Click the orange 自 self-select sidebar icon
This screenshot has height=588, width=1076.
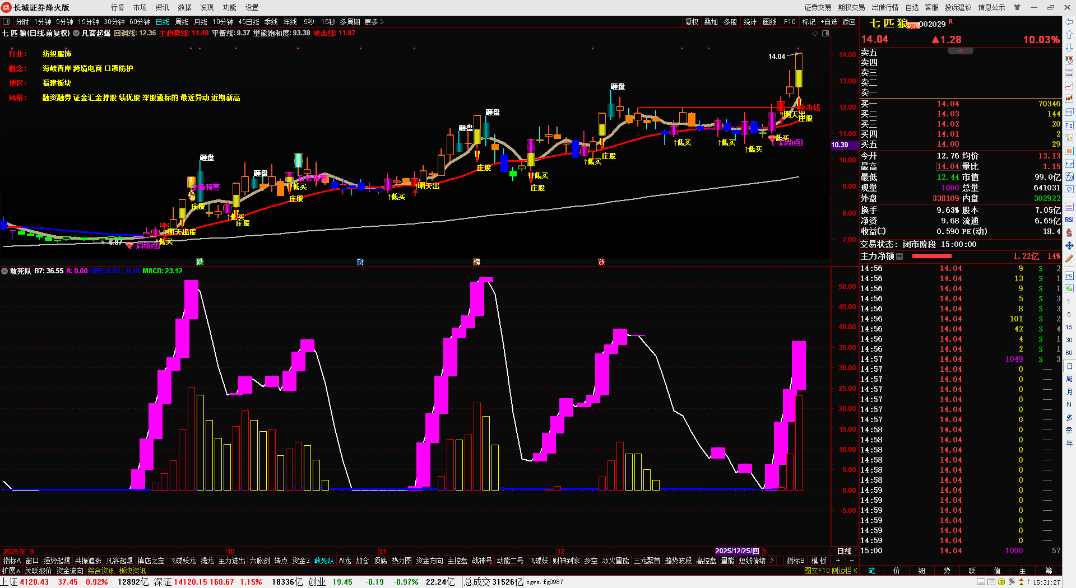tap(1069, 151)
